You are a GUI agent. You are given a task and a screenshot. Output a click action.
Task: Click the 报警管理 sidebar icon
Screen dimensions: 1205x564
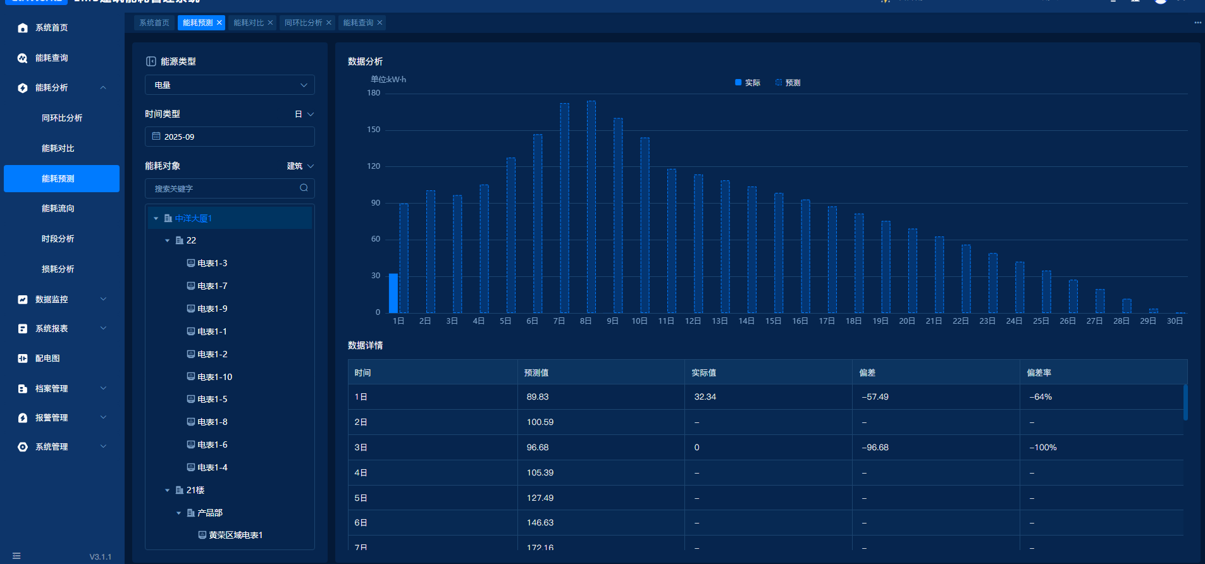[x=23, y=418]
